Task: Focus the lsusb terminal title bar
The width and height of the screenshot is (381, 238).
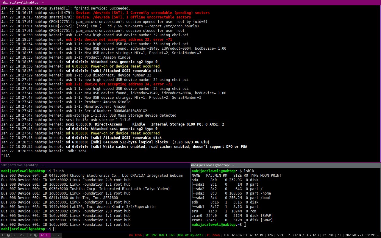Action: (x=95, y=165)
